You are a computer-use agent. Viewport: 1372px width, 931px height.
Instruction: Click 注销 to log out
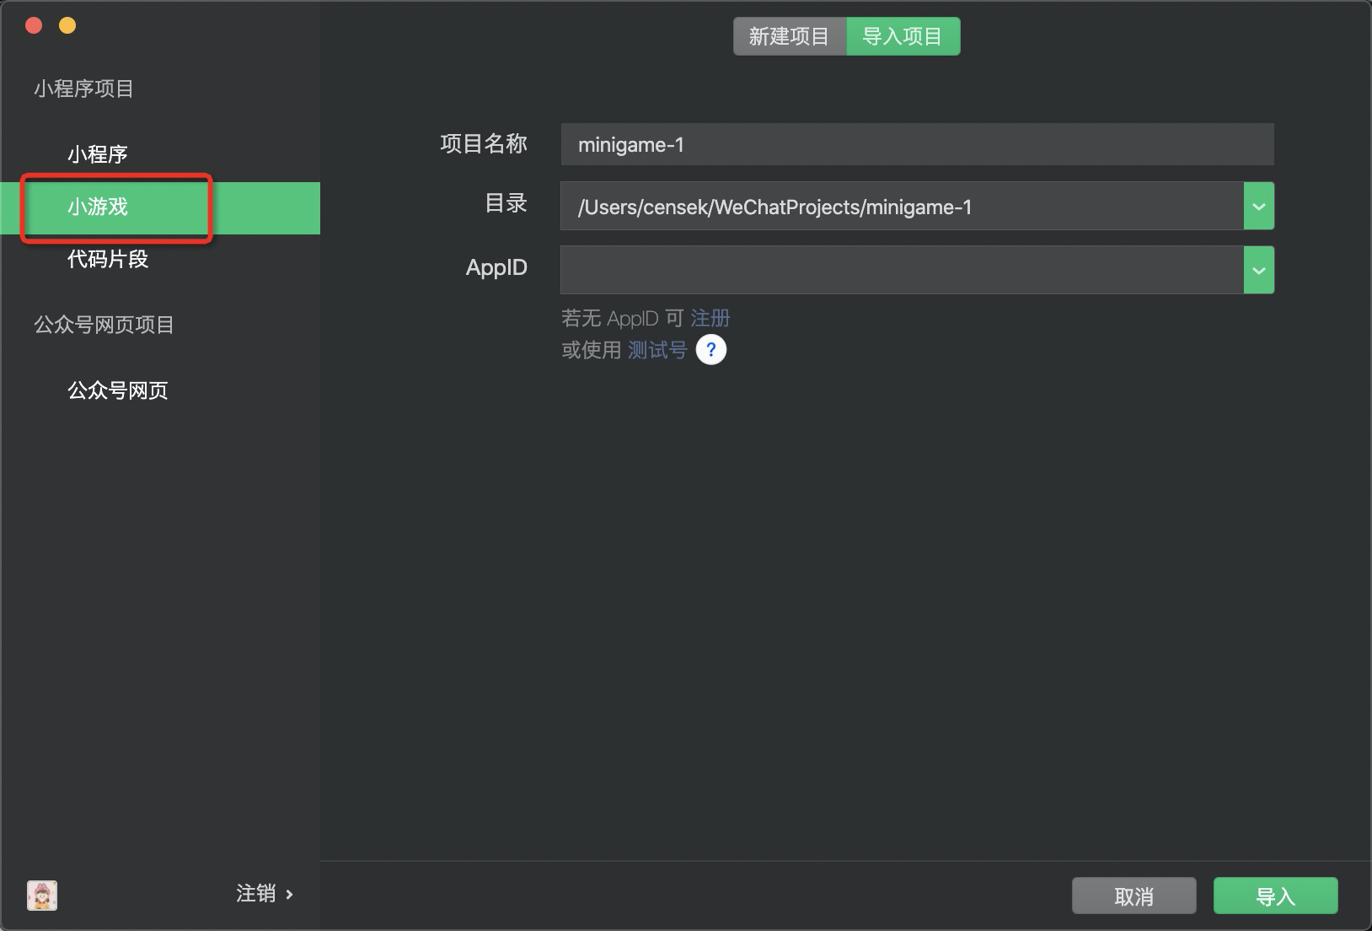(x=255, y=893)
